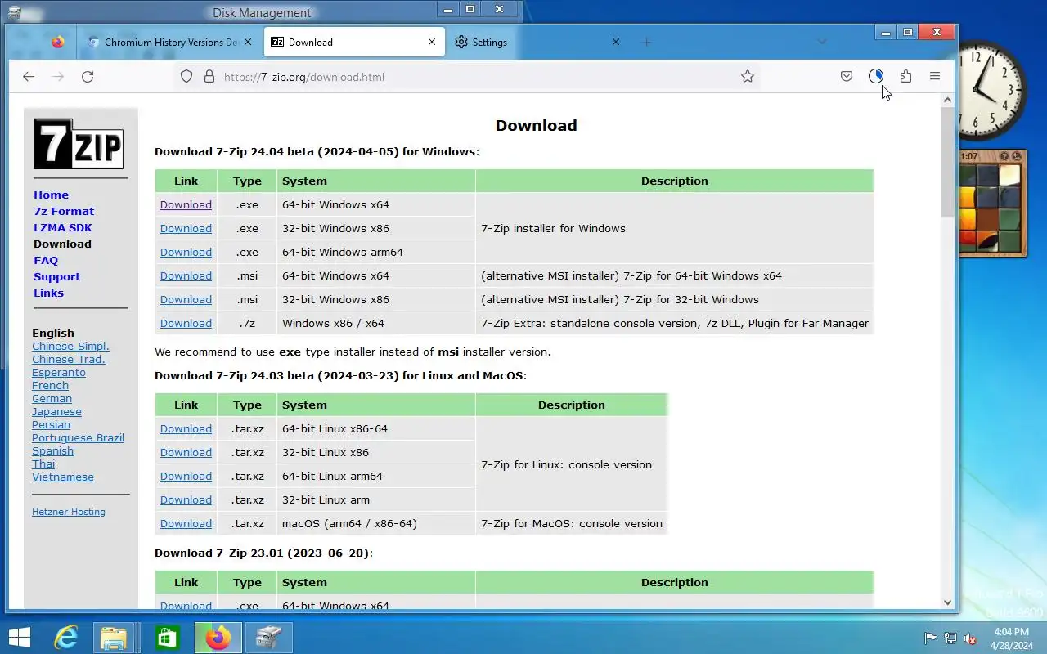Download 64-bit Linux x86-64 tar.xz
The image size is (1047, 654).
coord(186,428)
